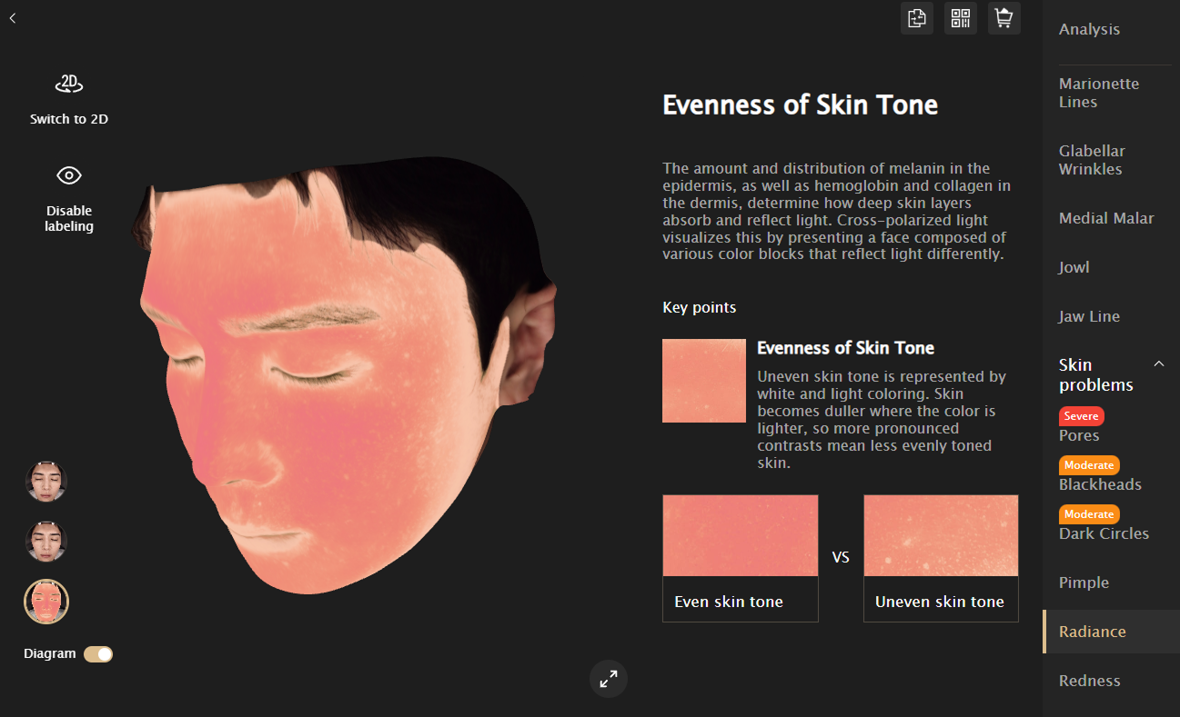Switch to 2D view icon
1180x717 pixels.
click(69, 85)
